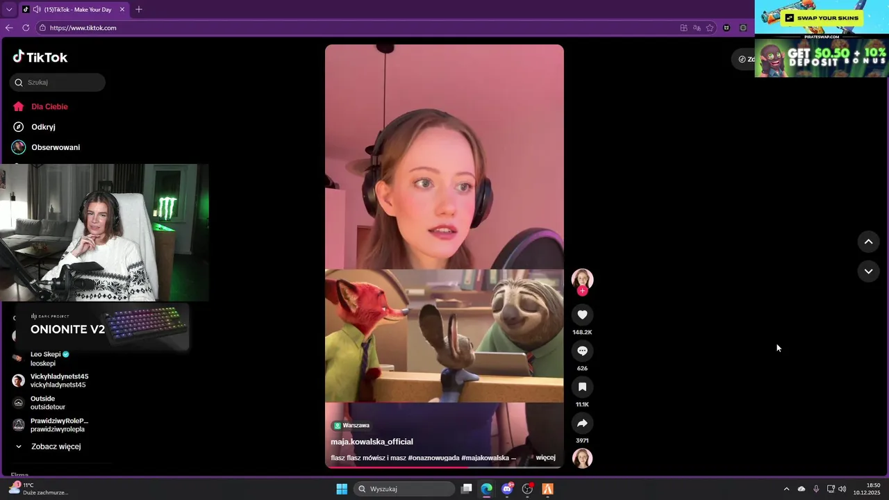Focus the Szukaj search field
The height and width of the screenshot is (500, 889).
(58, 82)
